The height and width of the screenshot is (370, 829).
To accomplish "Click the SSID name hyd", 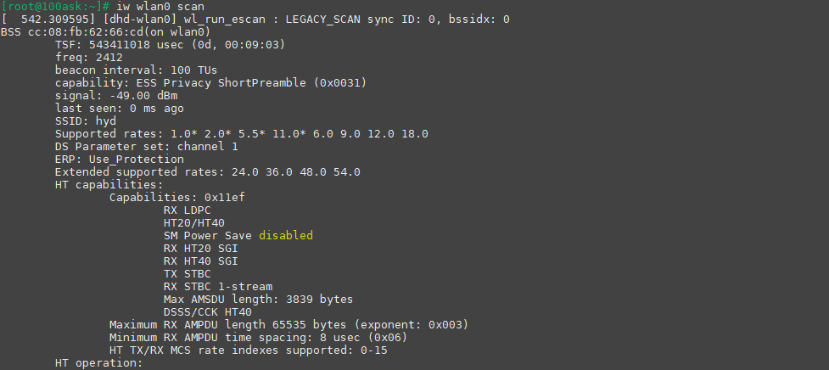I will tap(106, 121).
